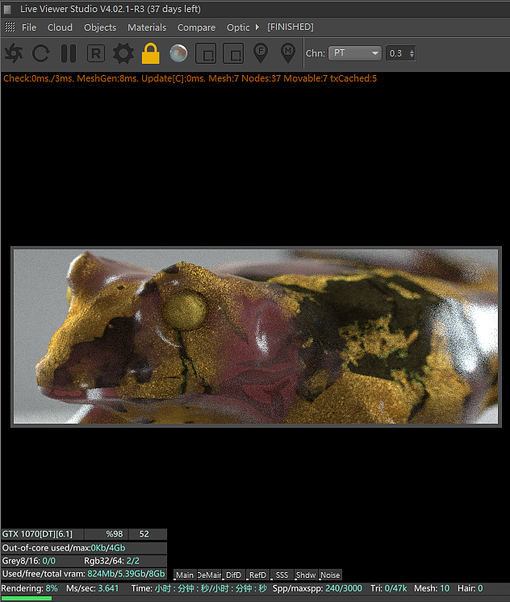The width and height of the screenshot is (510, 602).
Task: Open render settings gear icon
Action: click(123, 53)
